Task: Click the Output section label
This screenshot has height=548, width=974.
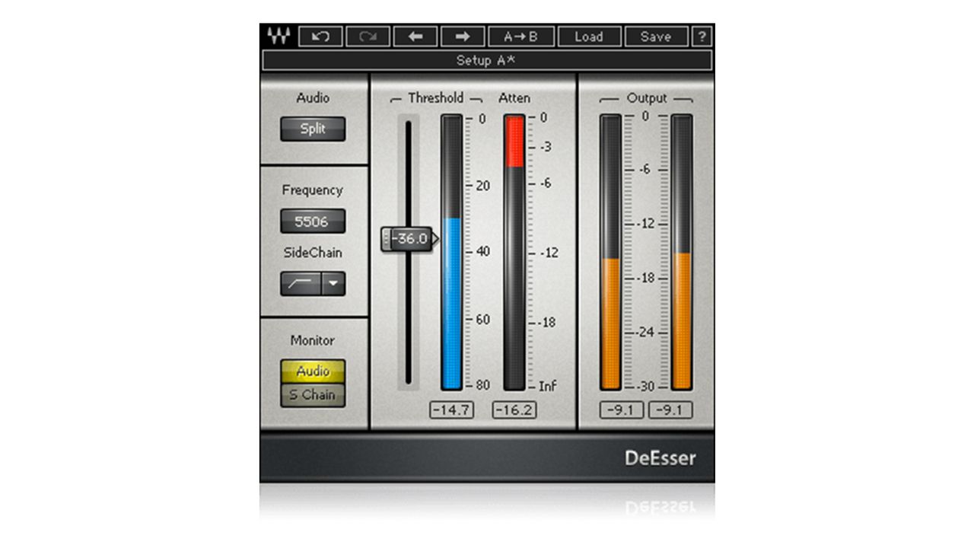Action: click(647, 98)
